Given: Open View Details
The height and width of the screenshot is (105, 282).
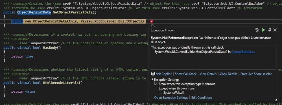Looking at the screenshot, I should click(x=208, y=74).
